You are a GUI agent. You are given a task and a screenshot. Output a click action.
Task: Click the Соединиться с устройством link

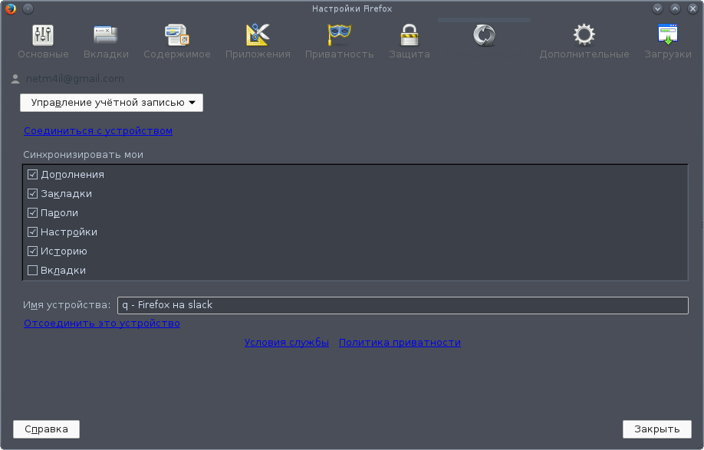98,131
